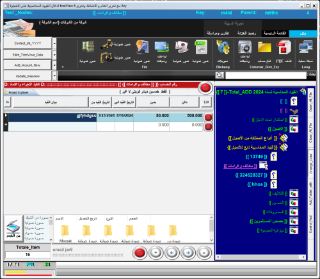The width and height of the screenshot is (320, 279).
Task: Click the scanner icon at bottom left
Action: tap(13, 228)
